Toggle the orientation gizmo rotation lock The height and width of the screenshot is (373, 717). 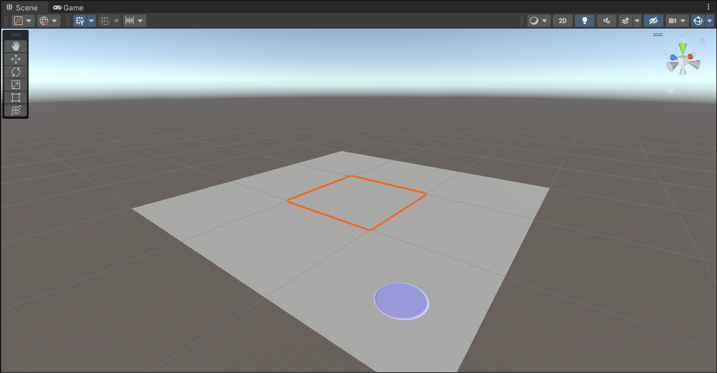point(702,41)
